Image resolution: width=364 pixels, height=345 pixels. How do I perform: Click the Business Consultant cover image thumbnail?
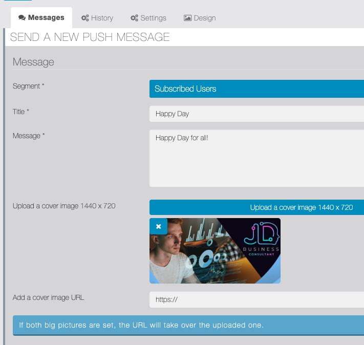point(215,251)
